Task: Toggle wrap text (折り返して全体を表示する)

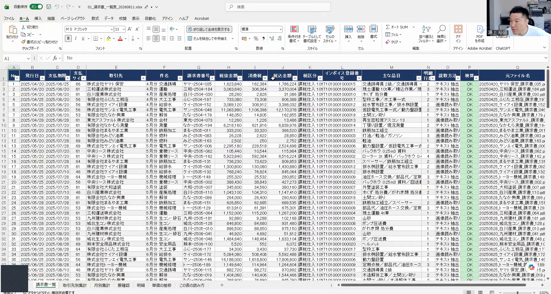Action: pos(209,29)
